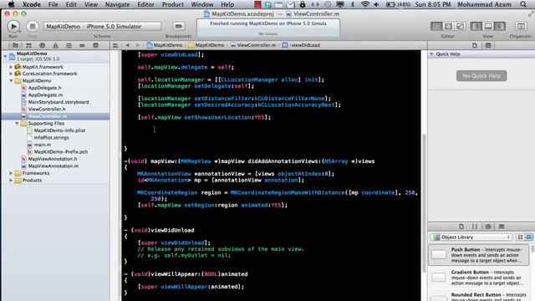
Task: Show the Symbol navigator
Action: pos(28,45)
